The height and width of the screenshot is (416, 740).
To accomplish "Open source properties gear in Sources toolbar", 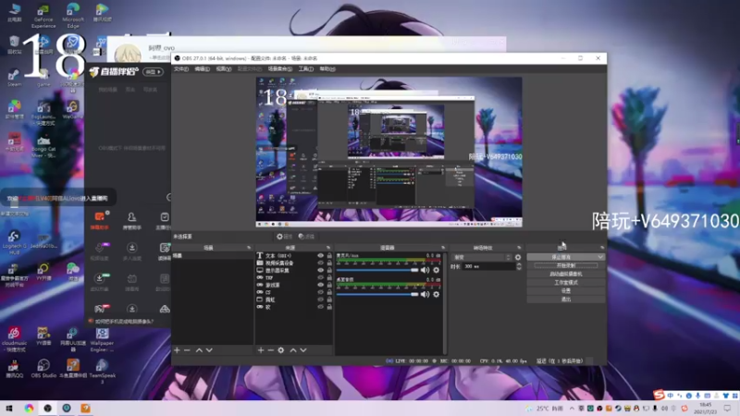I will coord(281,350).
